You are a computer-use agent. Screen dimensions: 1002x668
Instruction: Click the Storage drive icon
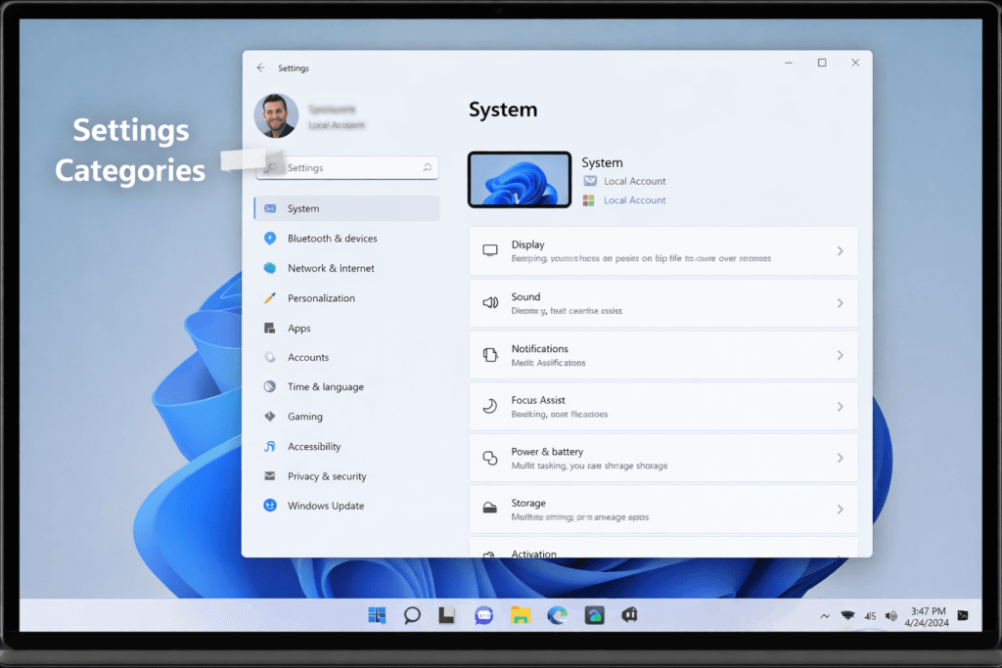490,509
